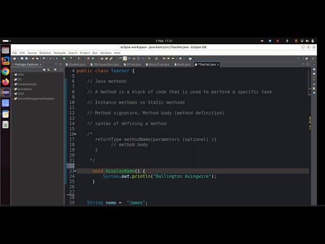Screen dimensions: 325x244
Task: Maximize the editor area
Action: pyautogui.click(x=308, y=65)
